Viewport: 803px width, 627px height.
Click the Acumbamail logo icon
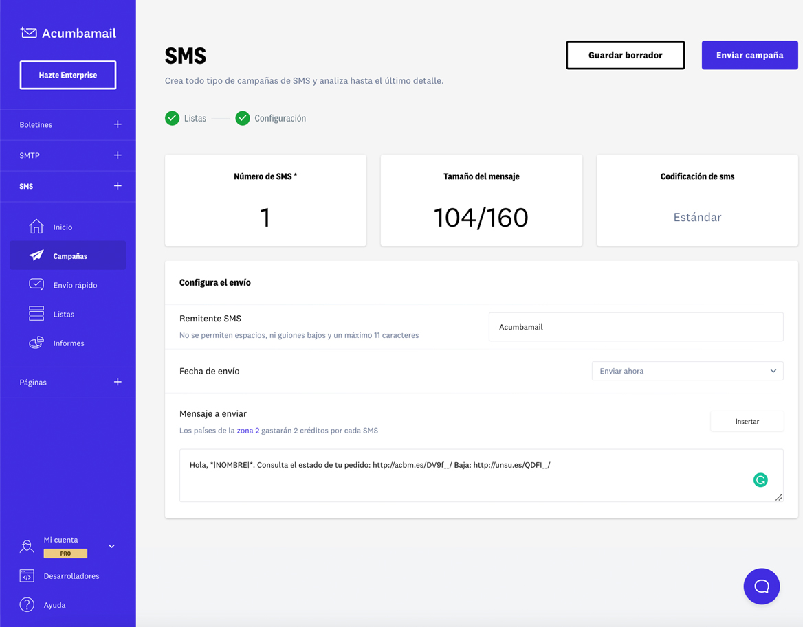tap(29, 32)
